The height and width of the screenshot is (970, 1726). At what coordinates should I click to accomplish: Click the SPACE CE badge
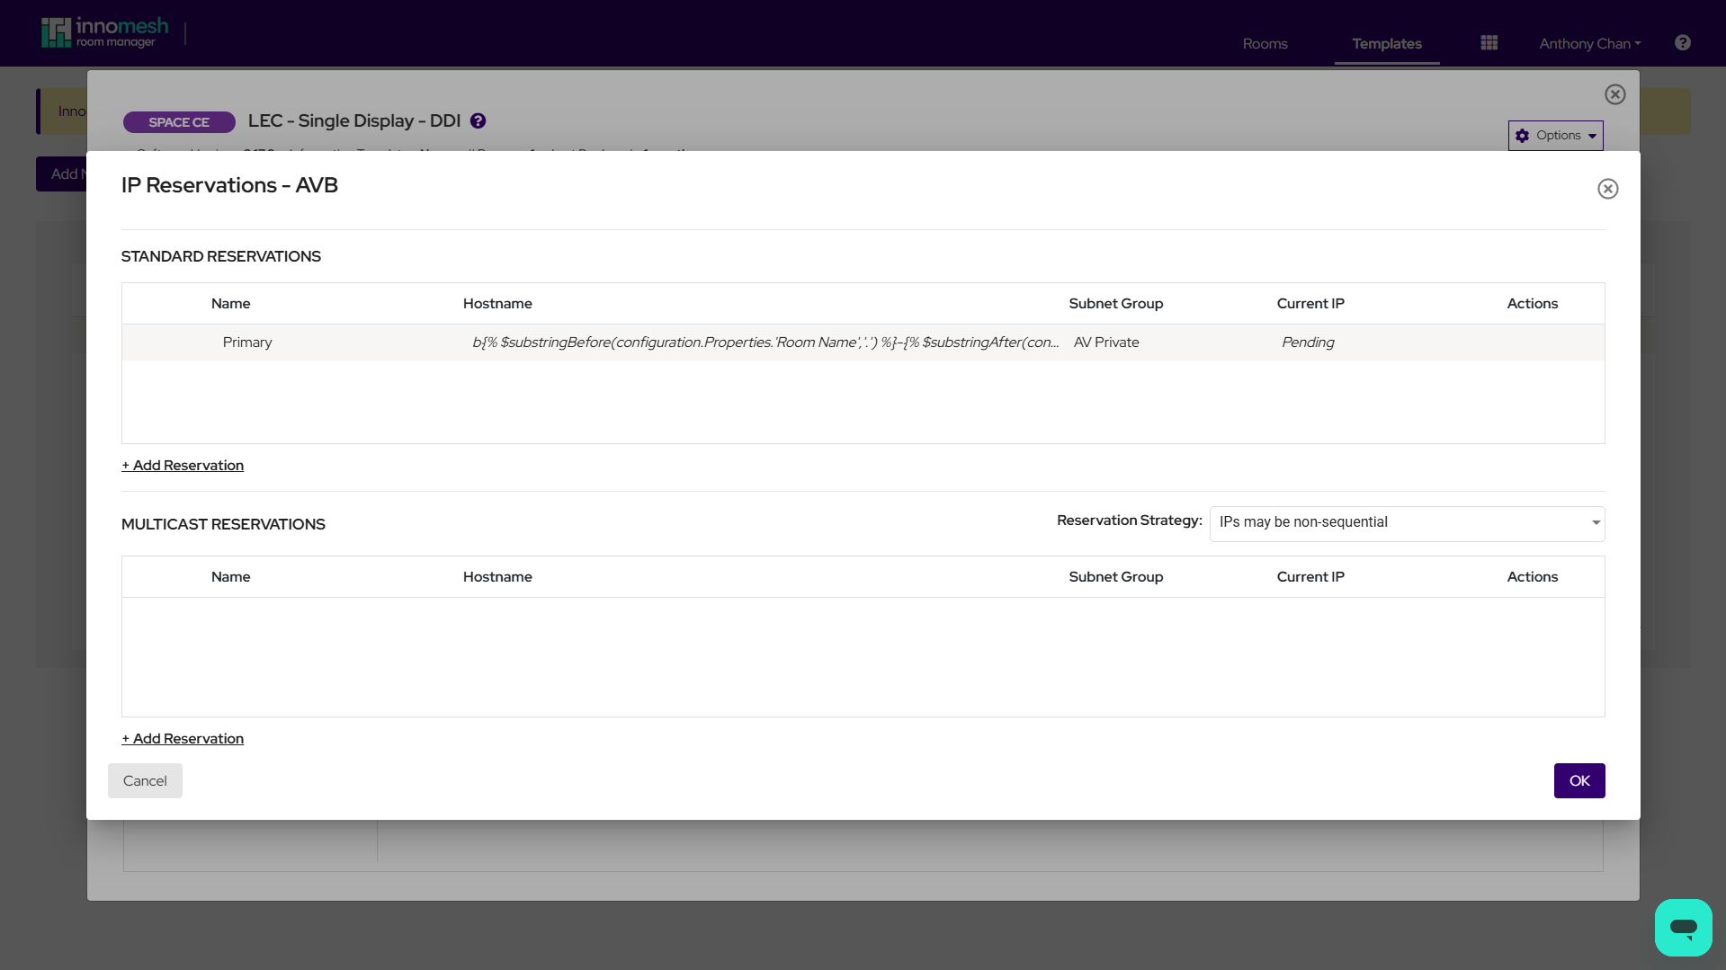coord(179,121)
